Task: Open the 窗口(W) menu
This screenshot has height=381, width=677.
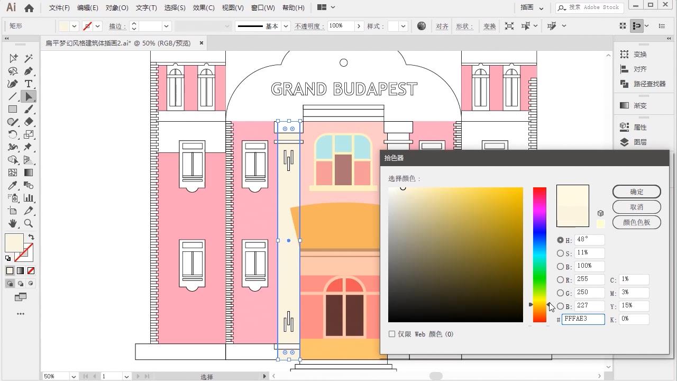Action: 263,8
